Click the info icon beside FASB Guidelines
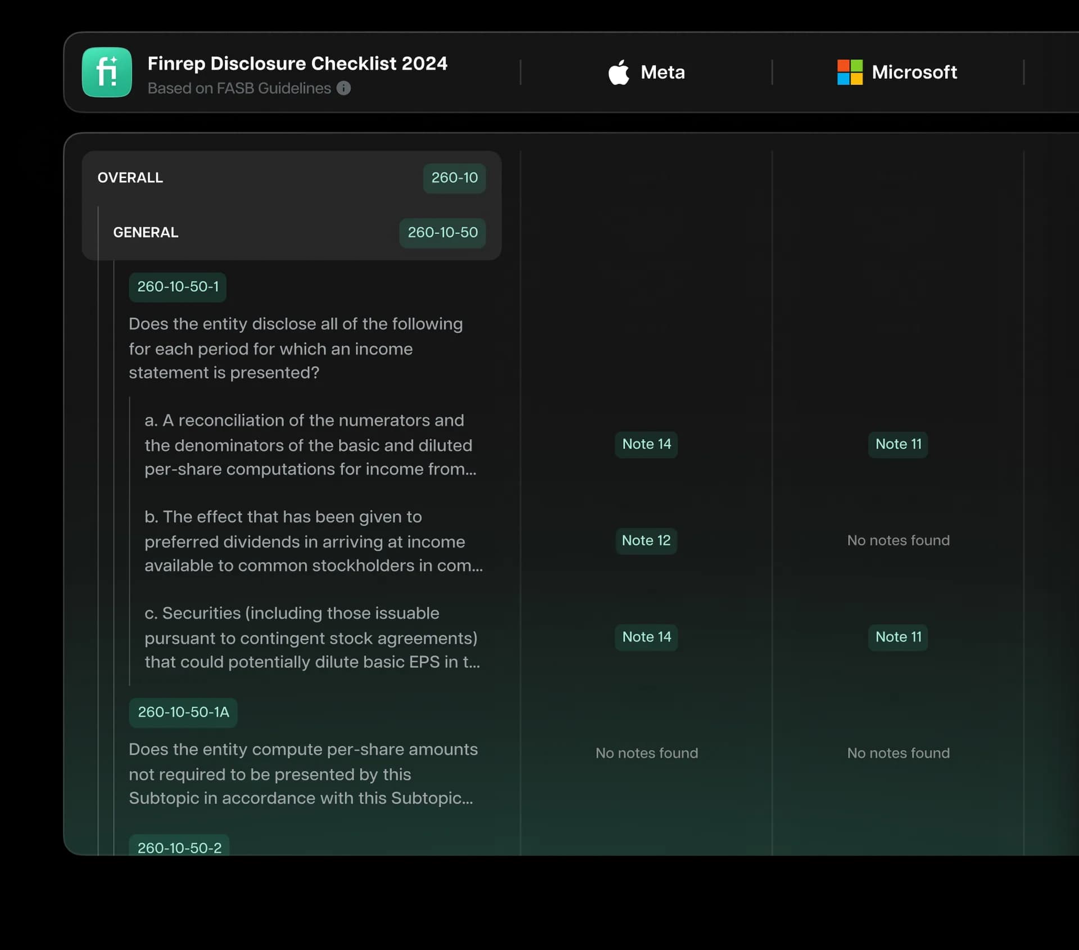Screen dimensions: 1079x950 pos(343,88)
